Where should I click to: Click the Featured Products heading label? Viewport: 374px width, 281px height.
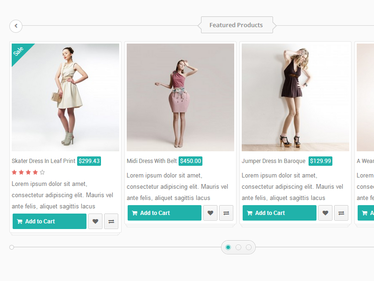click(x=236, y=25)
